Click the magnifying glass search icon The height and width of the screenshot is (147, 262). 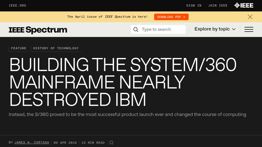click(136, 29)
